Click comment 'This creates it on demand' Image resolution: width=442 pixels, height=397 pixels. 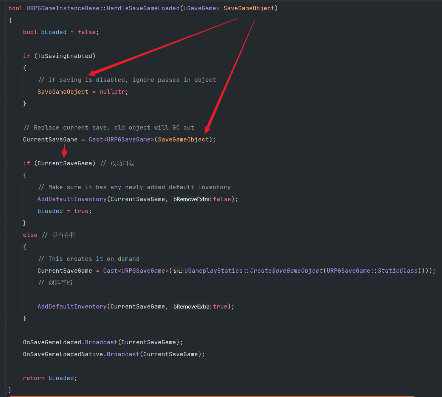point(89,259)
